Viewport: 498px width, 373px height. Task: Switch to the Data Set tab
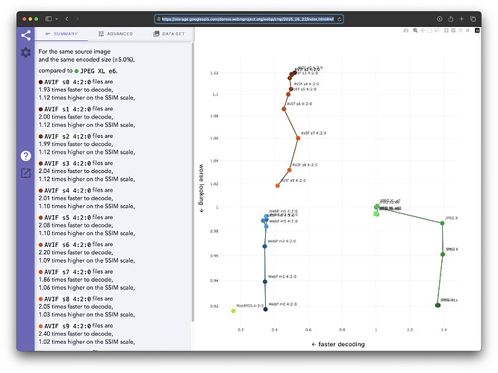click(169, 34)
